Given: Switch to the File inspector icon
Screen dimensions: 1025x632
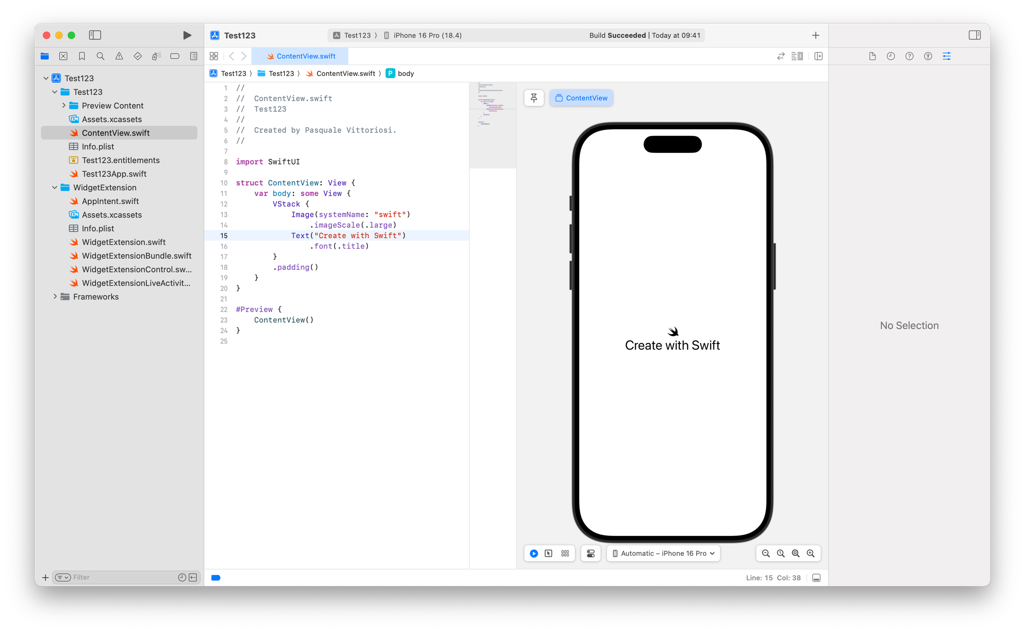Looking at the screenshot, I should pos(872,56).
